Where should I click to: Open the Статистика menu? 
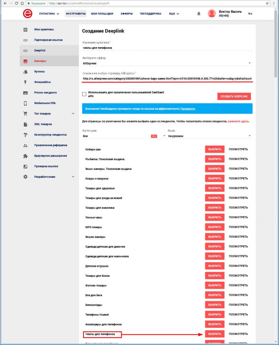49,14
